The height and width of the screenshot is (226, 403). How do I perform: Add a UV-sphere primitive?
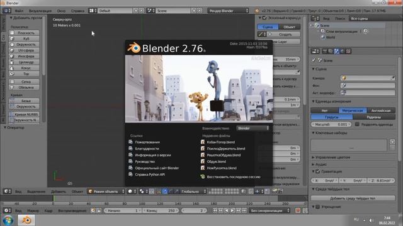click(x=24, y=50)
